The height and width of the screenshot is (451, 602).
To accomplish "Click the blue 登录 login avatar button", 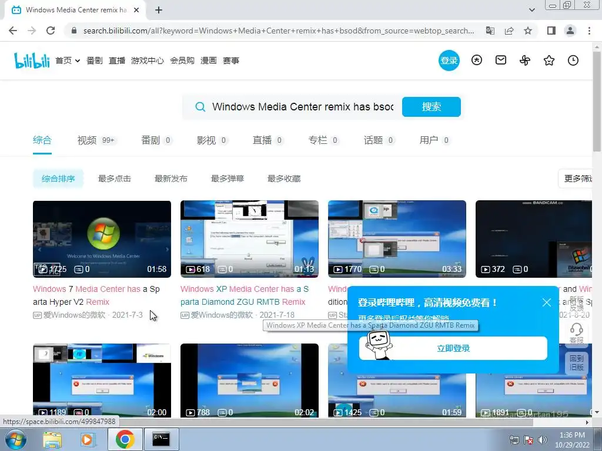I will 449,60.
